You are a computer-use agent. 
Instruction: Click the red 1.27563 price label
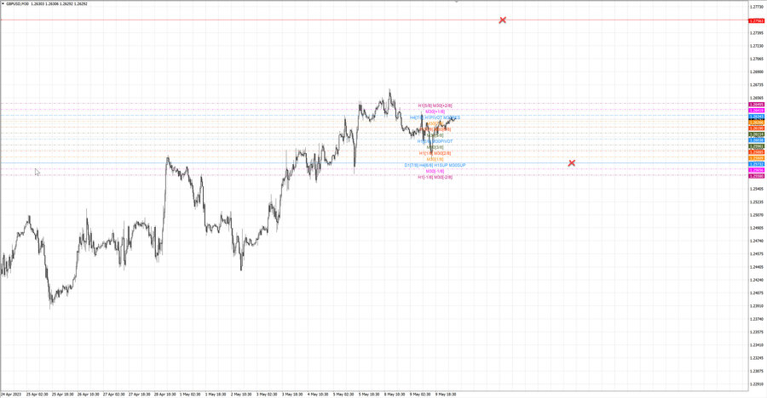[757, 21]
